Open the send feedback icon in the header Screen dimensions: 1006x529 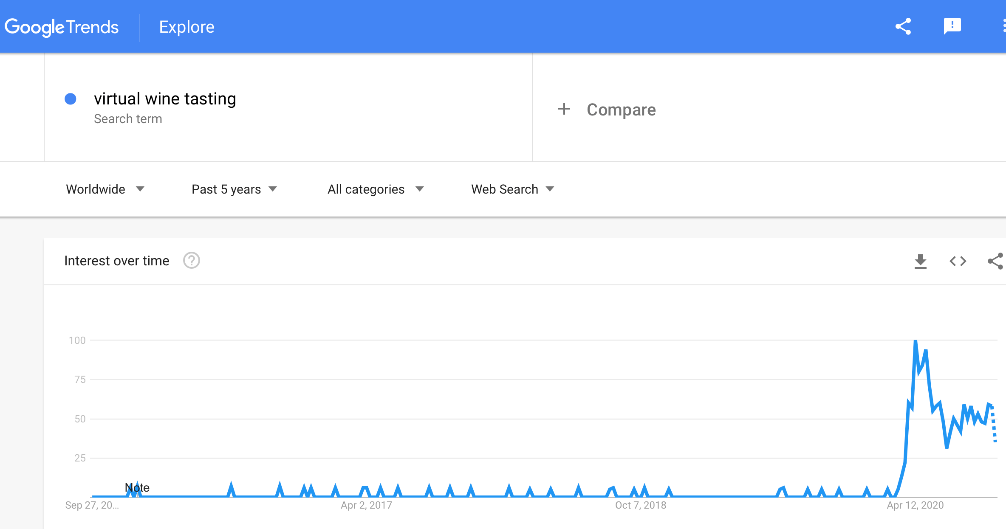coord(952,26)
